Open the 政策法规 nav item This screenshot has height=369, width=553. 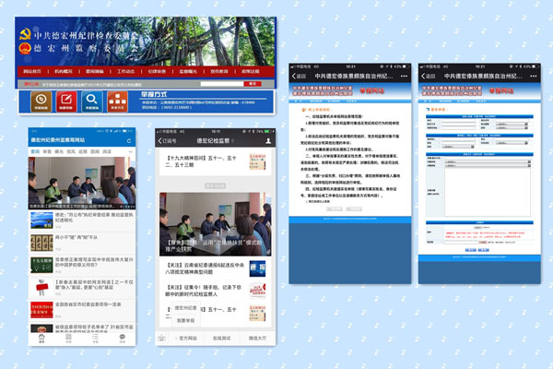(x=251, y=72)
